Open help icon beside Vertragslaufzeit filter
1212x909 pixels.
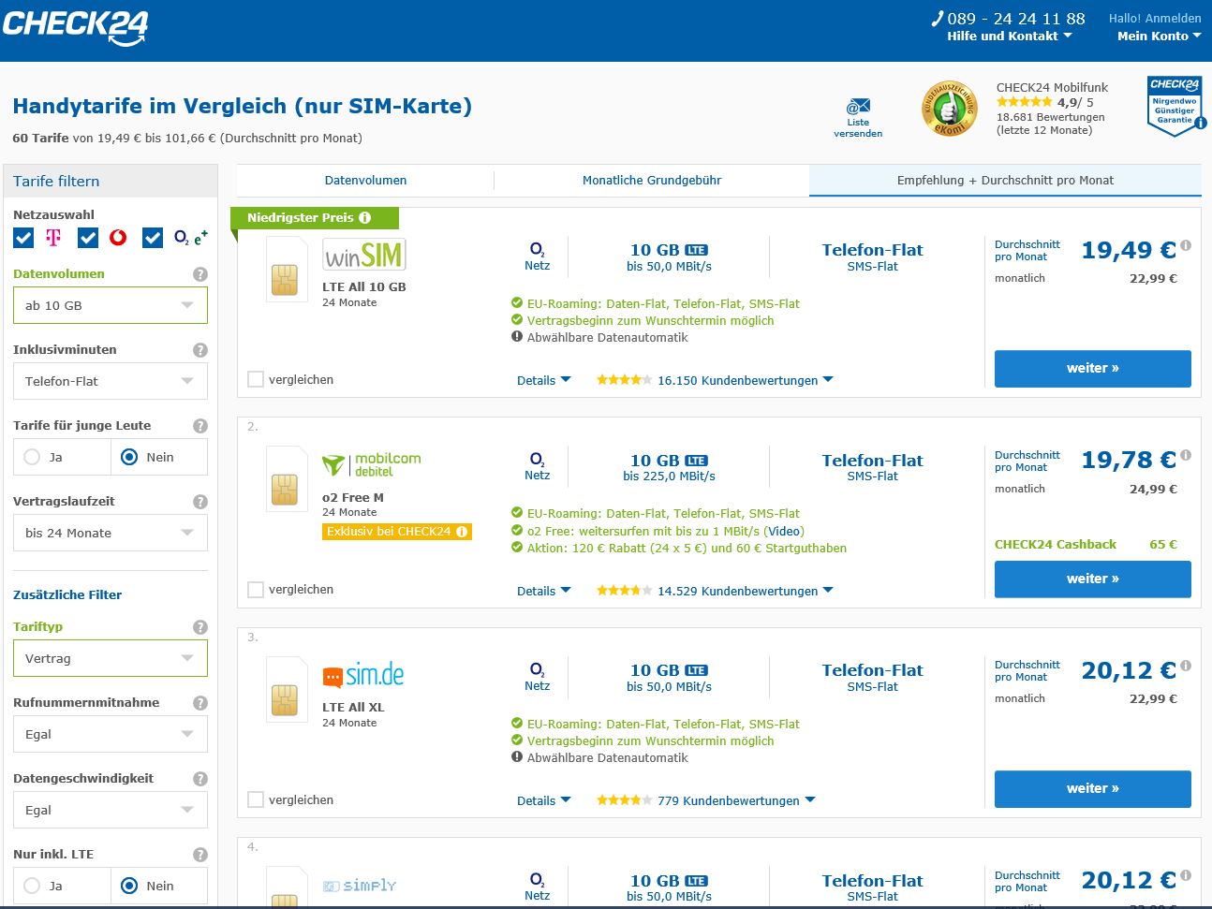(200, 502)
